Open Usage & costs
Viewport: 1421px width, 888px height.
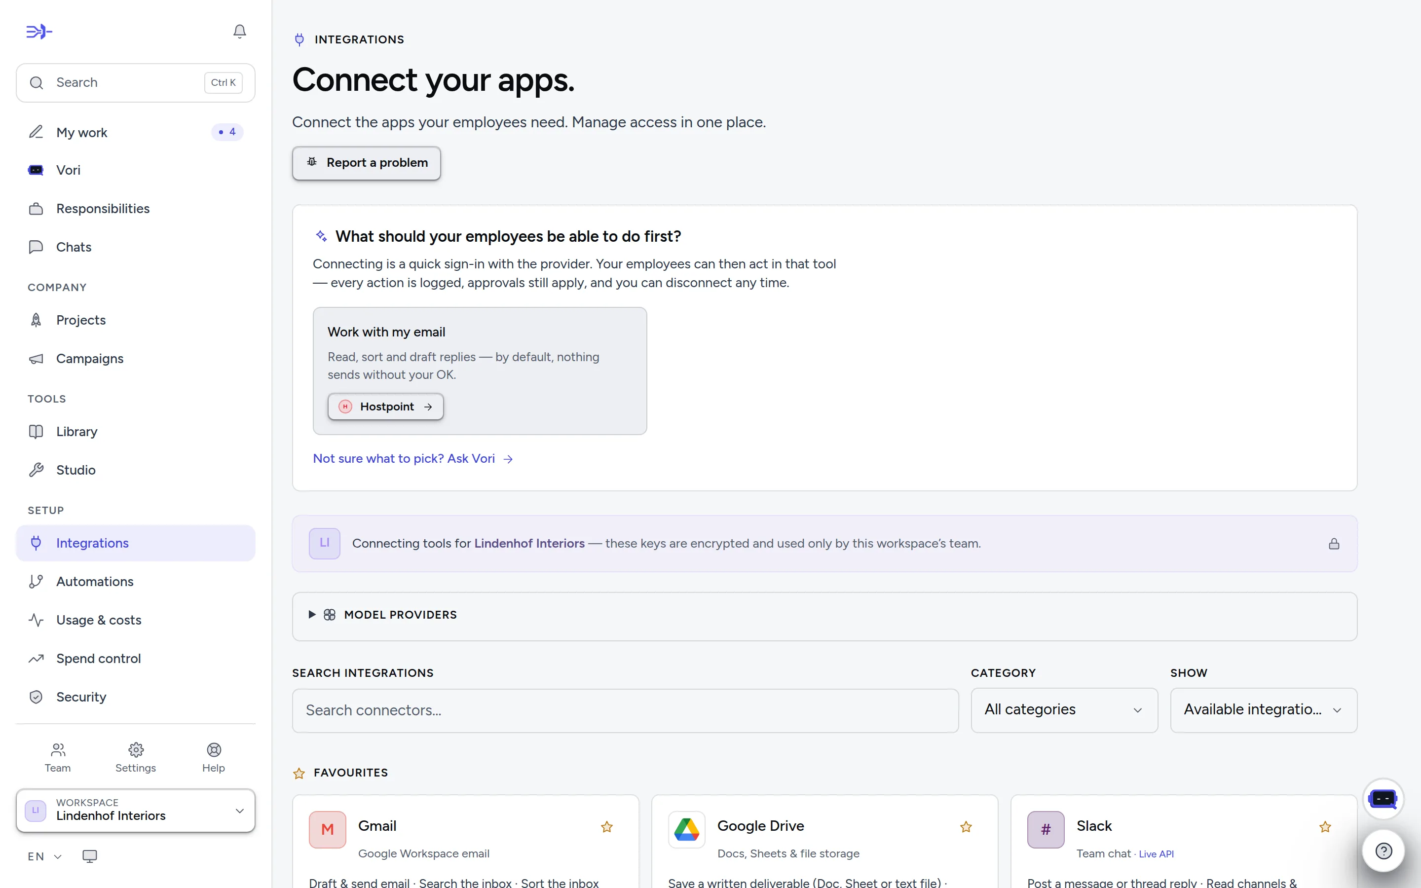pyautogui.click(x=136, y=620)
